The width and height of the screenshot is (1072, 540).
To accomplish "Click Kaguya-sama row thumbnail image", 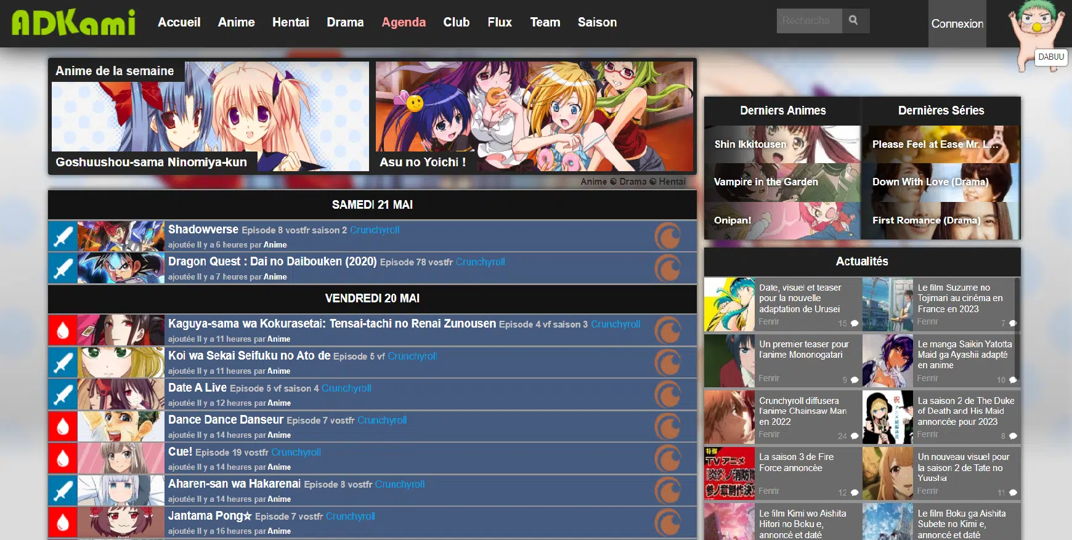I will [x=121, y=331].
